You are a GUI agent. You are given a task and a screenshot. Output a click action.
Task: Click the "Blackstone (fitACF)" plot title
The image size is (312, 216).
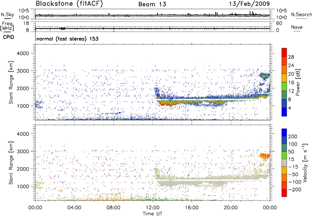point(69,4)
